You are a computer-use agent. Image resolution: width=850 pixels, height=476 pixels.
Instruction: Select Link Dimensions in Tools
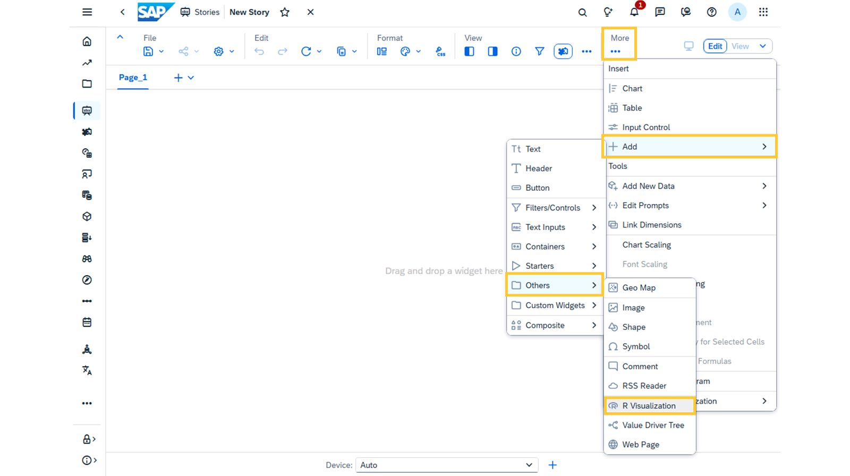pyautogui.click(x=690, y=225)
